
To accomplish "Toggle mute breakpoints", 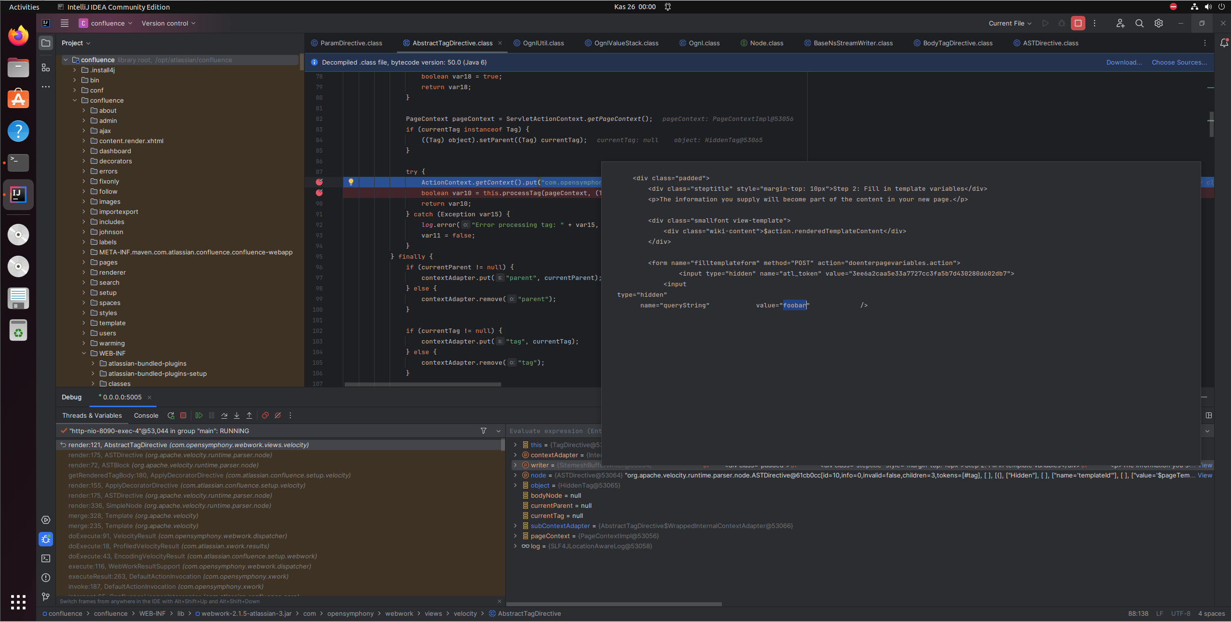I will [278, 415].
